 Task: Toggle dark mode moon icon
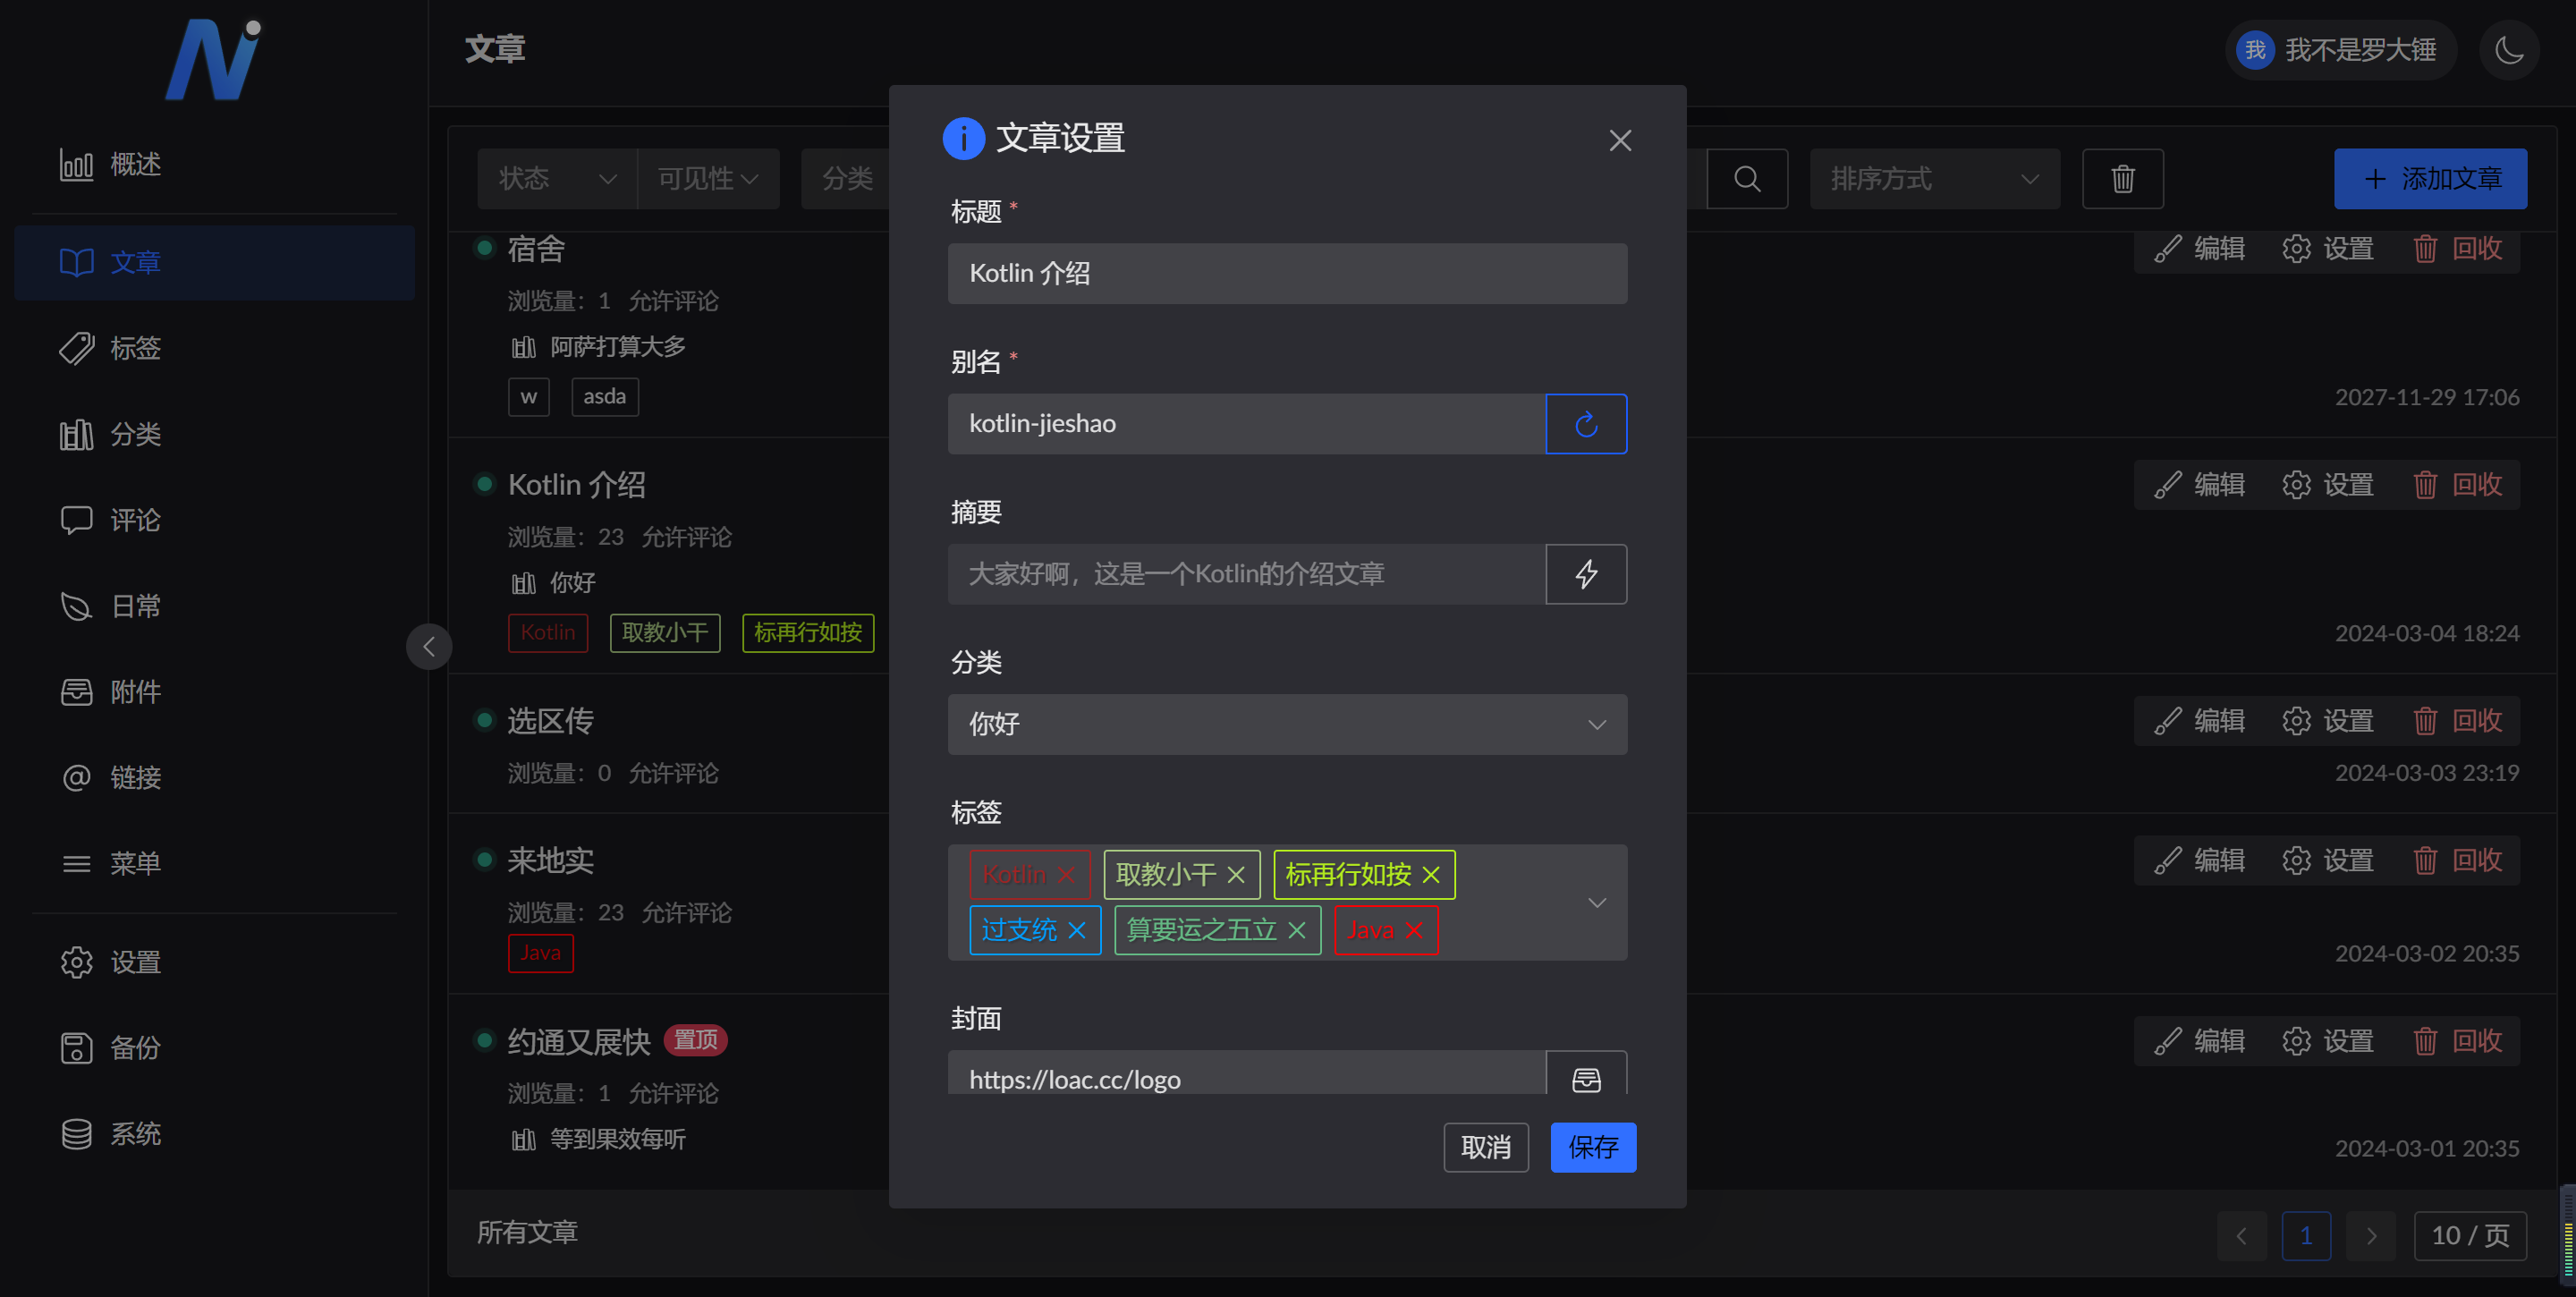[x=2509, y=50]
